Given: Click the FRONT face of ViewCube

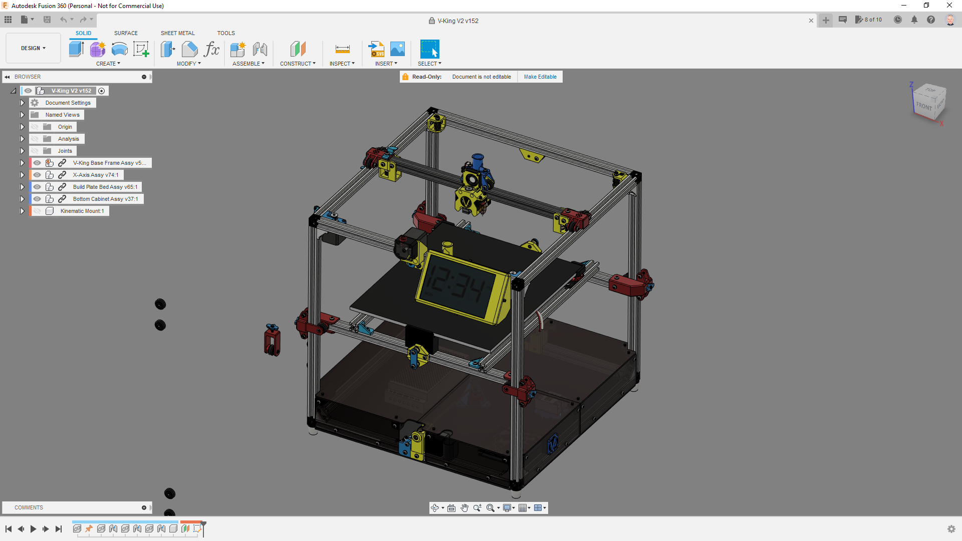Looking at the screenshot, I should pyautogui.click(x=923, y=106).
